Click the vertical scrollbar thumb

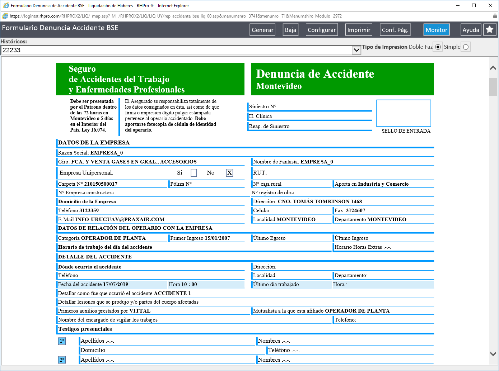493,87
